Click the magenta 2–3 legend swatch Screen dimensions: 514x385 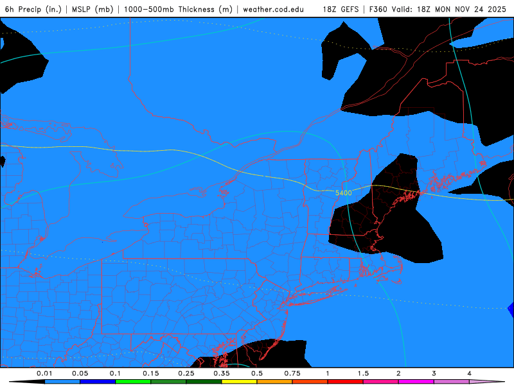[416, 382]
